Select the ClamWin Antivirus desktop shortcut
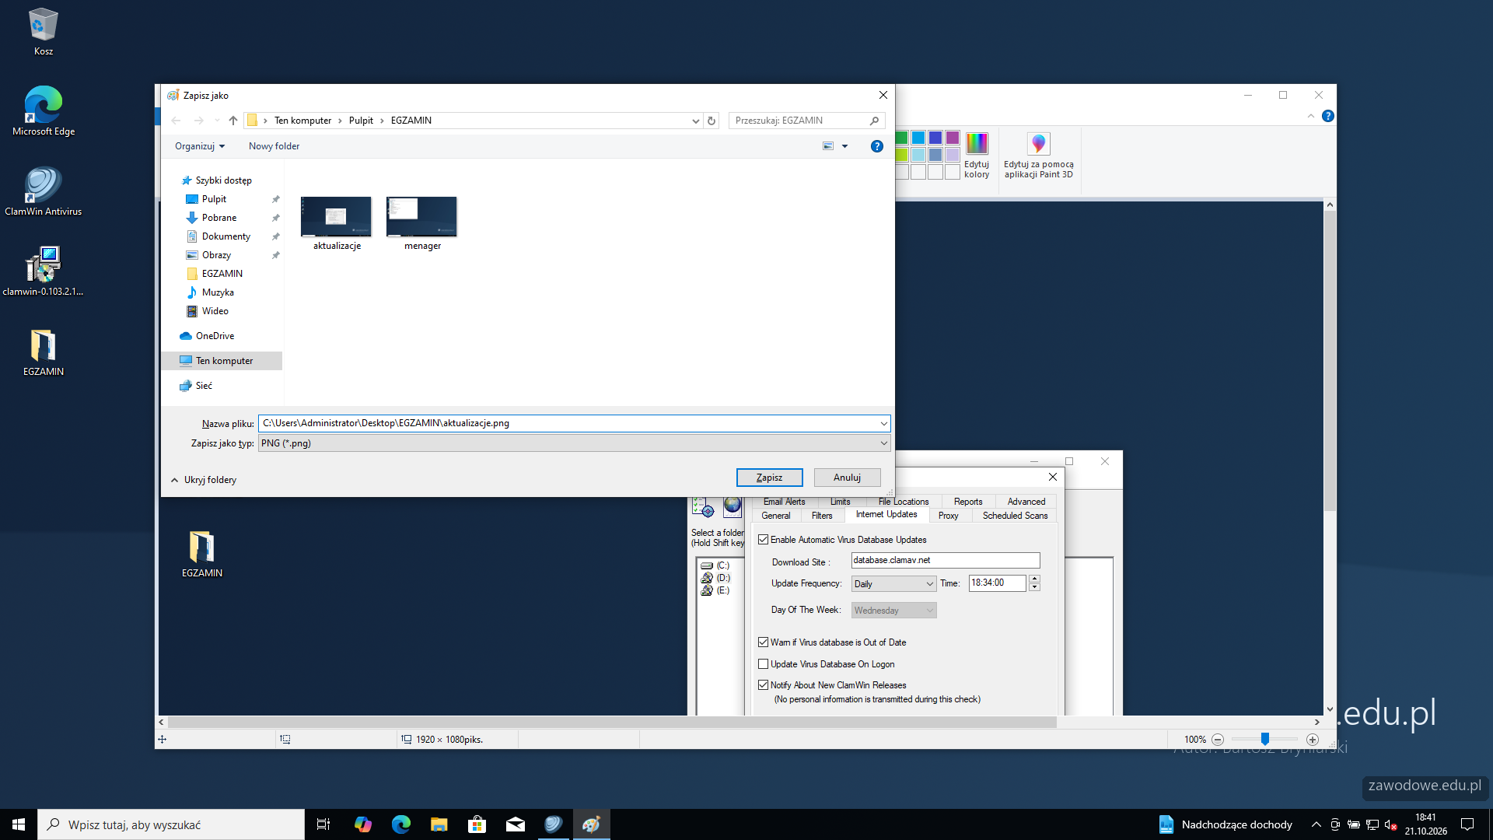The image size is (1493, 840). click(44, 191)
